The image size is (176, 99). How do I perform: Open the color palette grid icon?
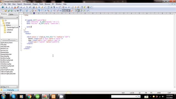click(x=18, y=7)
